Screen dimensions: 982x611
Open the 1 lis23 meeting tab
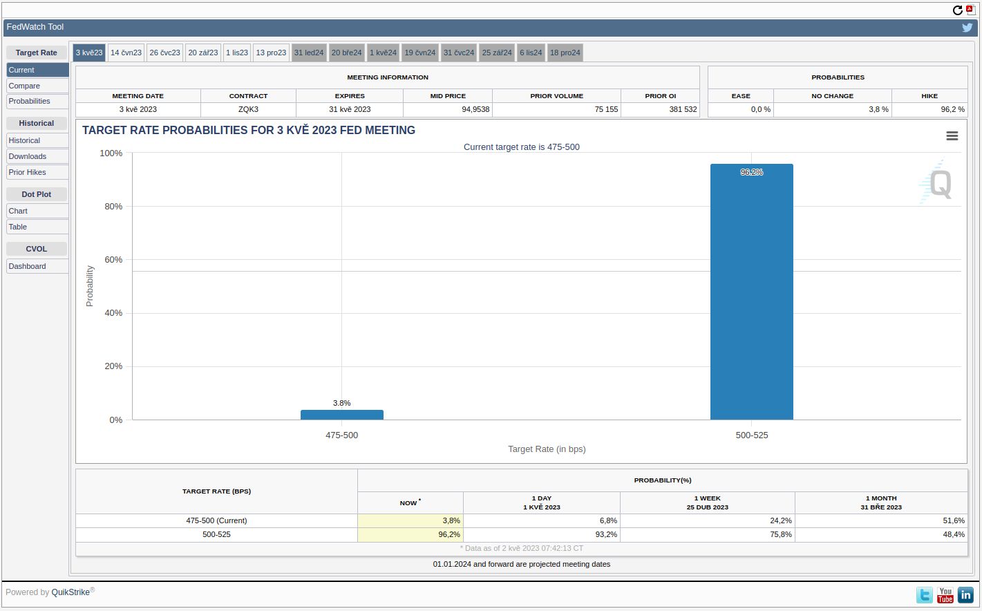pyautogui.click(x=237, y=53)
